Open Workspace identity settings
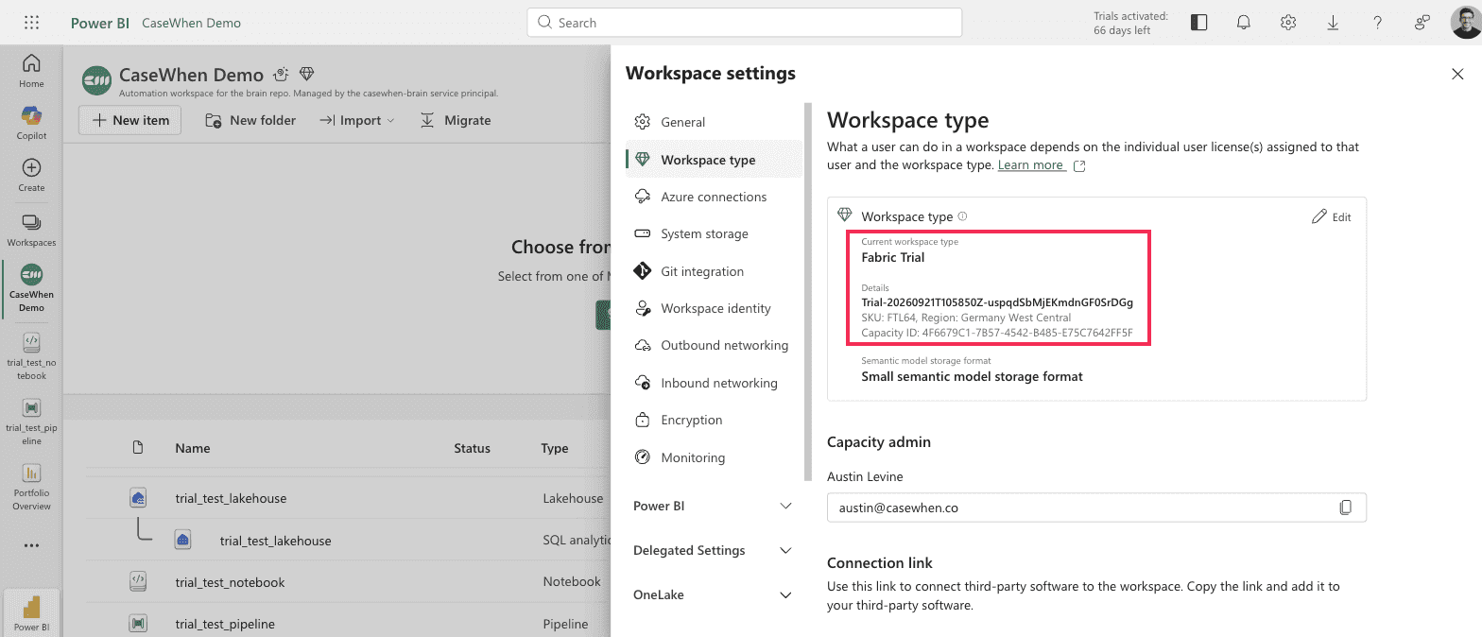 (714, 308)
